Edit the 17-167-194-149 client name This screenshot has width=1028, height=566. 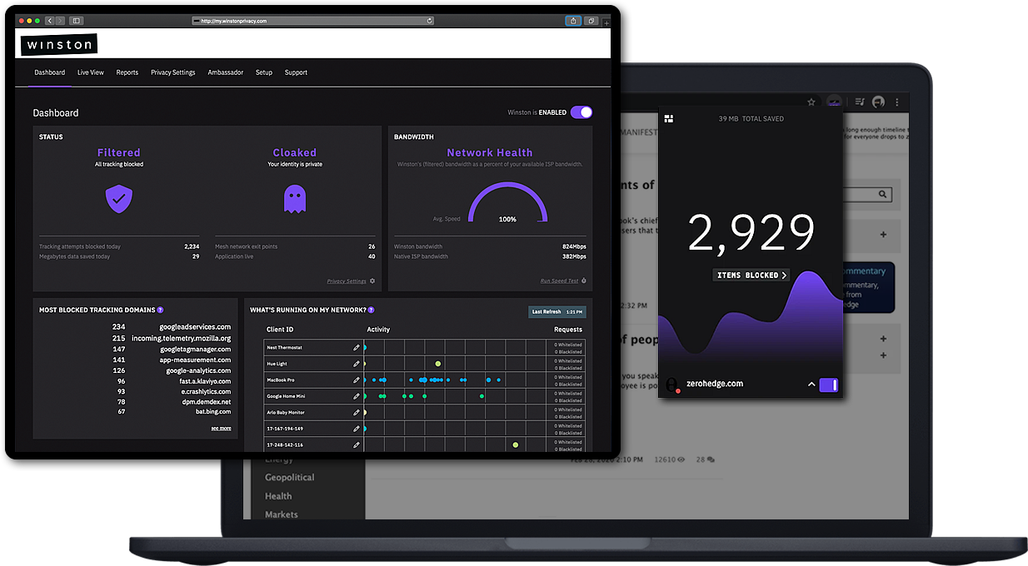(357, 429)
